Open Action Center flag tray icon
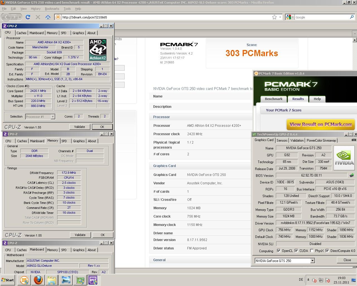Image resolution: width=357 pixels, height=286 pixels. (x=328, y=280)
